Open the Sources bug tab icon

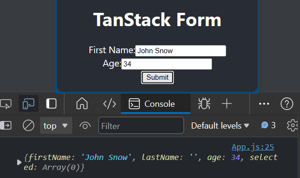click(204, 103)
